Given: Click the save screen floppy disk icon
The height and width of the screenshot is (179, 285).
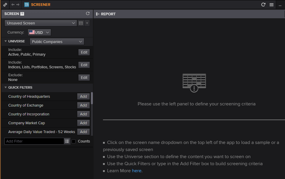Looking at the screenshot, I should [x=81, y=23].
